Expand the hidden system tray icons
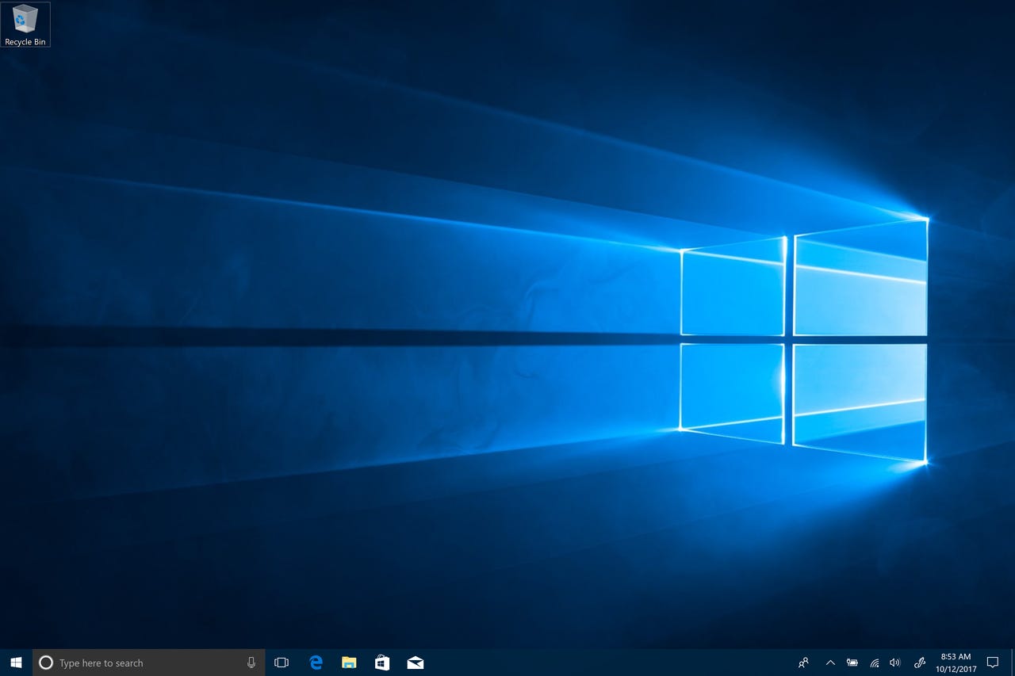This screenshot has width=1015, height=676. pyautogui.click(x=830, y=663)
